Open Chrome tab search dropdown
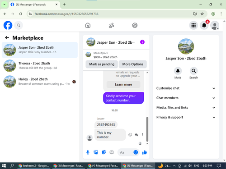 (5, 5)
